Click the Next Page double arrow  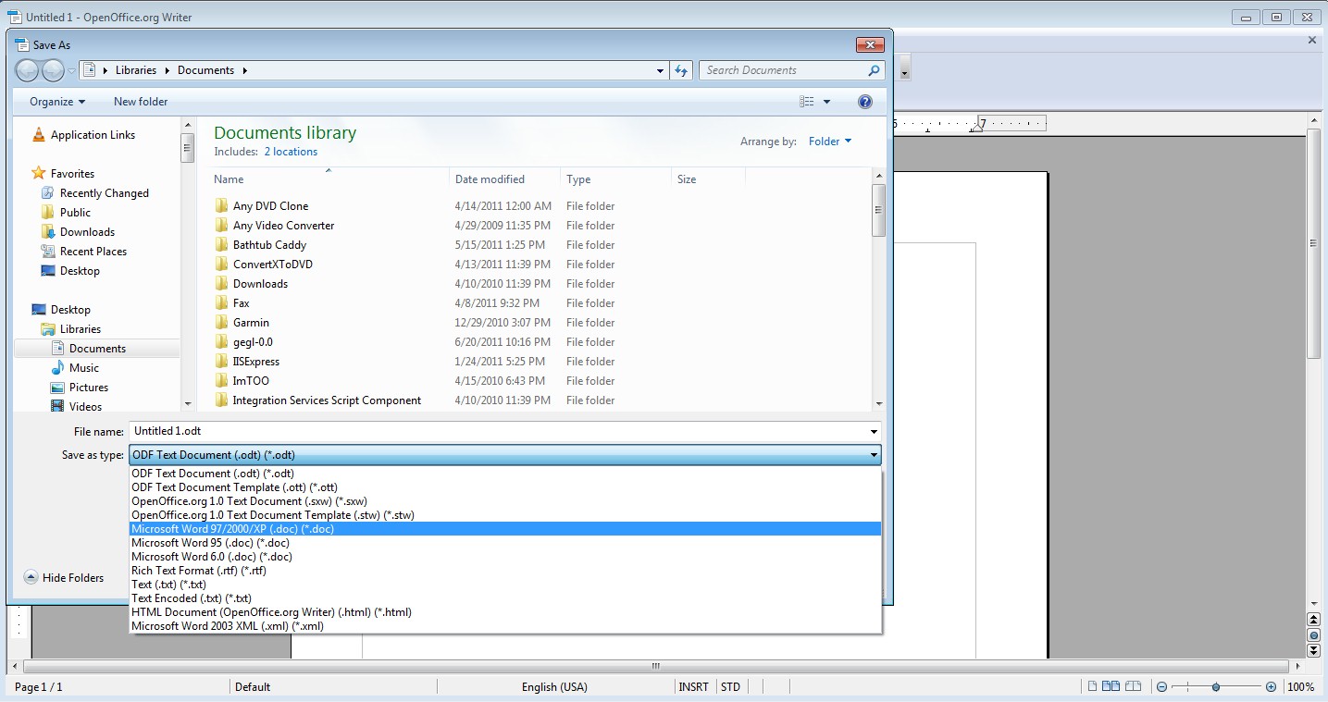(1313, 651)
